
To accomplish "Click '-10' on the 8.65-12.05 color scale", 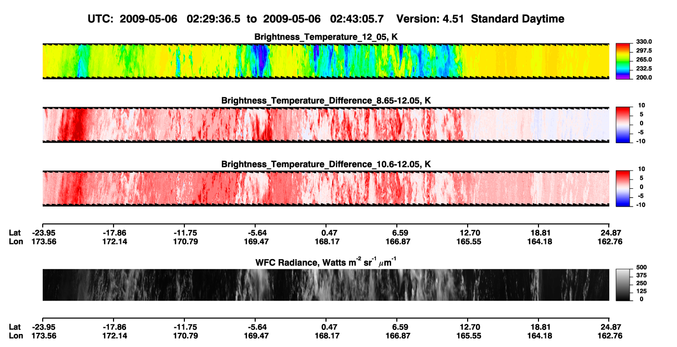I will [641, 141].
